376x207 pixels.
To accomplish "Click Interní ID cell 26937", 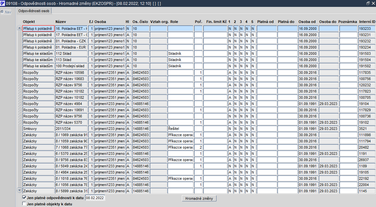I will pyautogui.click(x=367, y=160).
